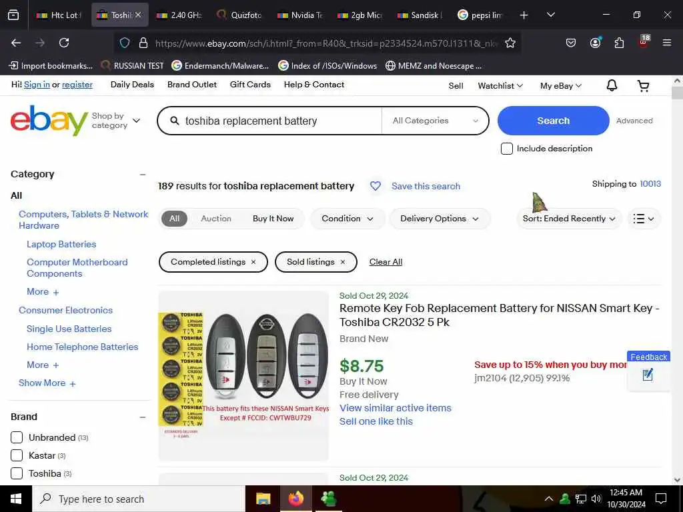Check the Toshiba brand filter
This screenshot has width=683, height=512.
coord(17,473)
